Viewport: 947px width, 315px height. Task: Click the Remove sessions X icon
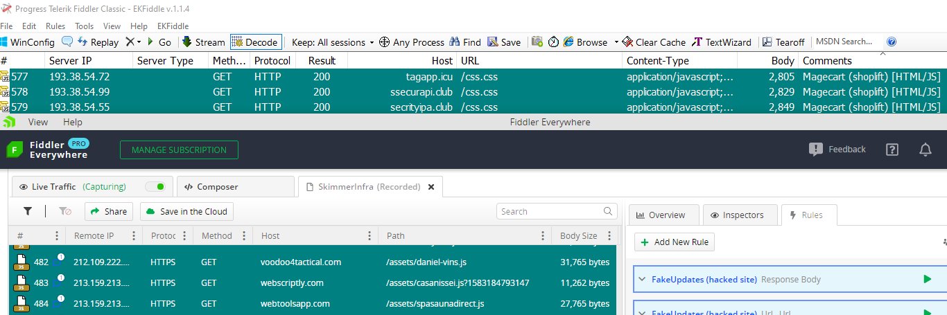[x=130, y=42]
